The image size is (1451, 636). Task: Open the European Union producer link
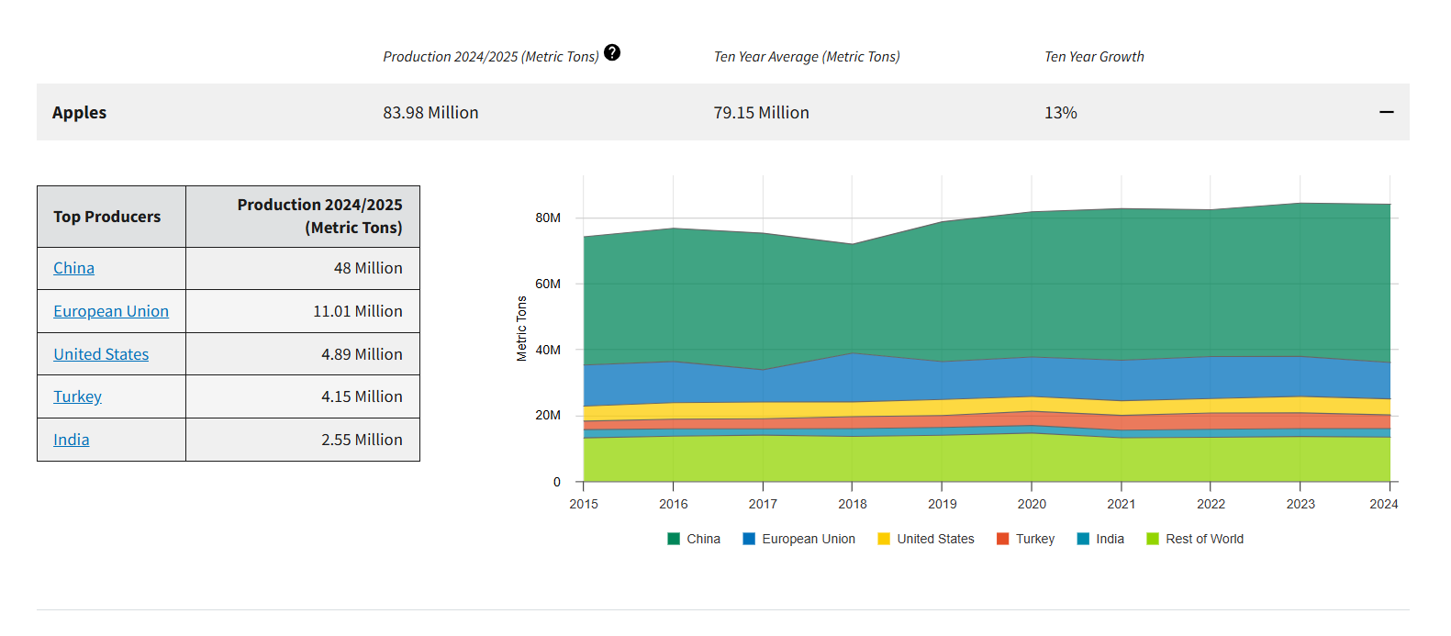coord(111,311)
